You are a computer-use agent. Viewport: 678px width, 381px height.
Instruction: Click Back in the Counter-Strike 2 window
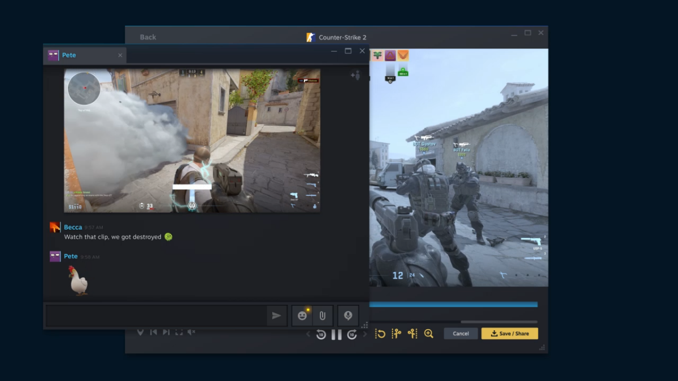click(148, 37)
